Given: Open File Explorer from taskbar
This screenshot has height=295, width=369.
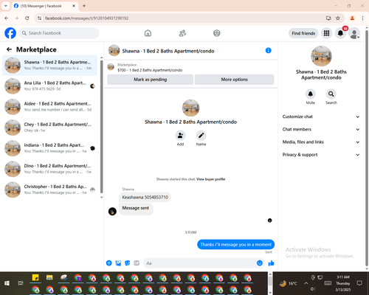Looking at the screenshot, I should click(x=49, y=278).
